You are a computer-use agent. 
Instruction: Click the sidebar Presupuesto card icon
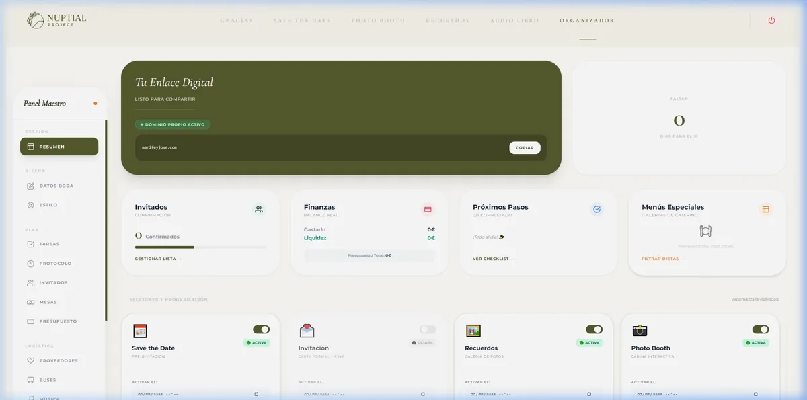30,321
